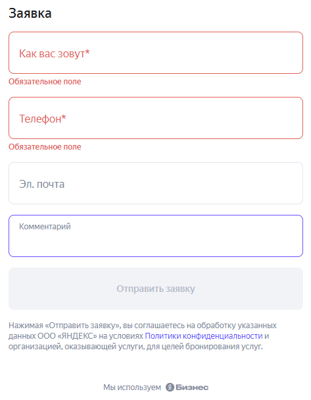Viewport: 311px width, 400px height.
Task: Submit with "Отправить заявку" button
Action: click(x=156, y=289)
